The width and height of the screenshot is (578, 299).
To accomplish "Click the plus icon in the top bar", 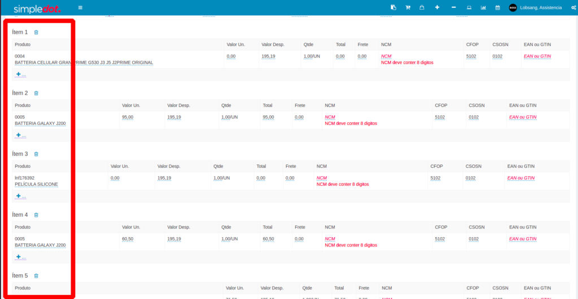I will (437, 7).
